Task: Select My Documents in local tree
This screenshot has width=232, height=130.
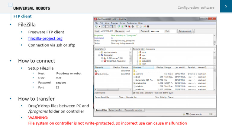Action: 110,52
